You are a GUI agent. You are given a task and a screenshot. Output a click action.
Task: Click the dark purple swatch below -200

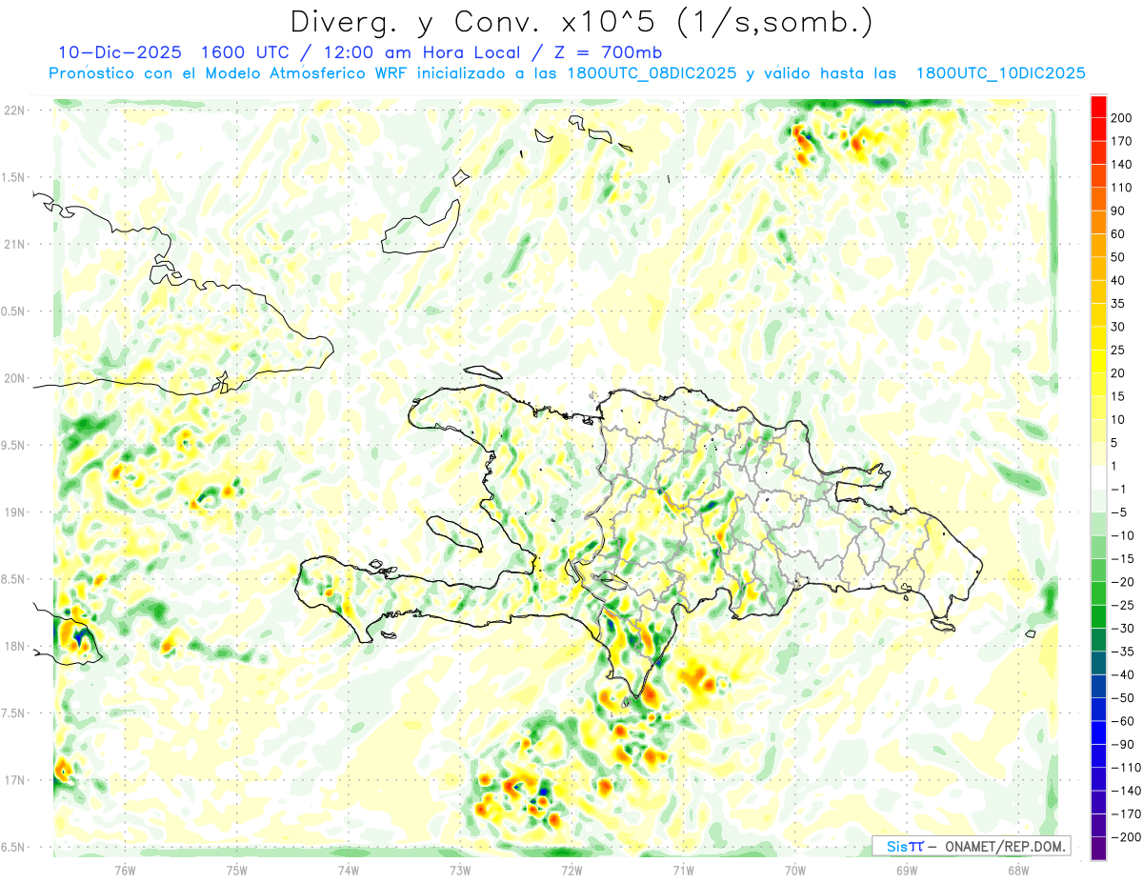tap(1098, 849)
